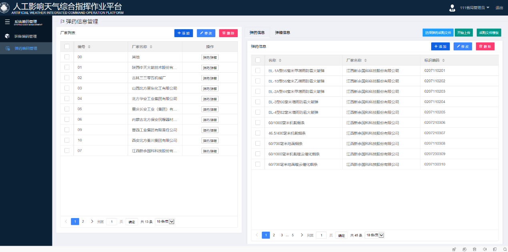Screen dimensions: 508x252
Task: Click the rocket icon in bottom bar
Action: 454,249
